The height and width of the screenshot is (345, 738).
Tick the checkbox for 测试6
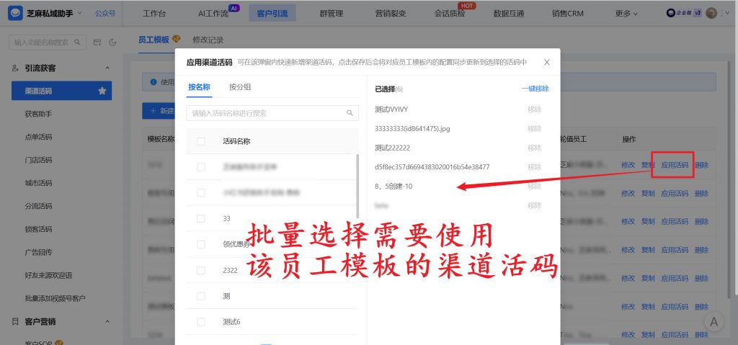tap(201, 322)
